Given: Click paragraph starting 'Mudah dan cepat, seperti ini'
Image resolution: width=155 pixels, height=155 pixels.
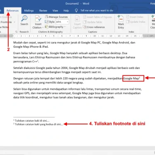Looking at the screenshot, I should [74, 45].
